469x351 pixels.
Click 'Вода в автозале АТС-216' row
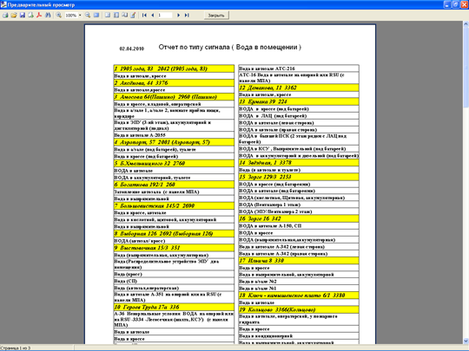tap(299, 68)
